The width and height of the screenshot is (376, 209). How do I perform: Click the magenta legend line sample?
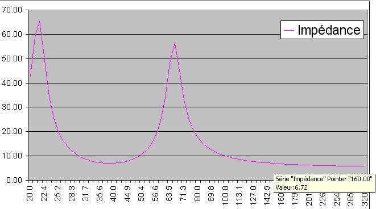[289, 30]
